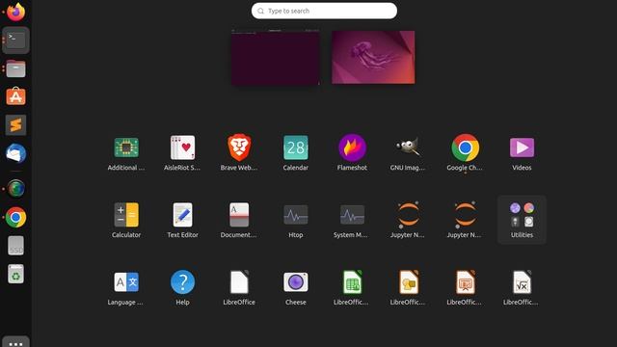Open the SSD drive in the dock
Screen dimensions: 617x347
pos(15,246)
